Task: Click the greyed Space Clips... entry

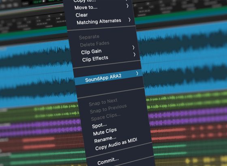Action: 106,117
